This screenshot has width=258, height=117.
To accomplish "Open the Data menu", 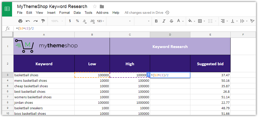I will pos(77,12).
